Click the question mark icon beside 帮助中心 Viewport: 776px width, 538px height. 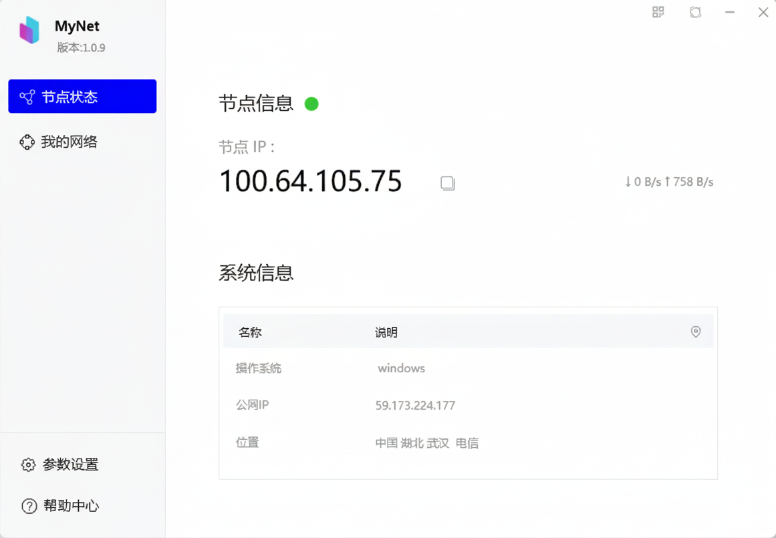[29, 506]
